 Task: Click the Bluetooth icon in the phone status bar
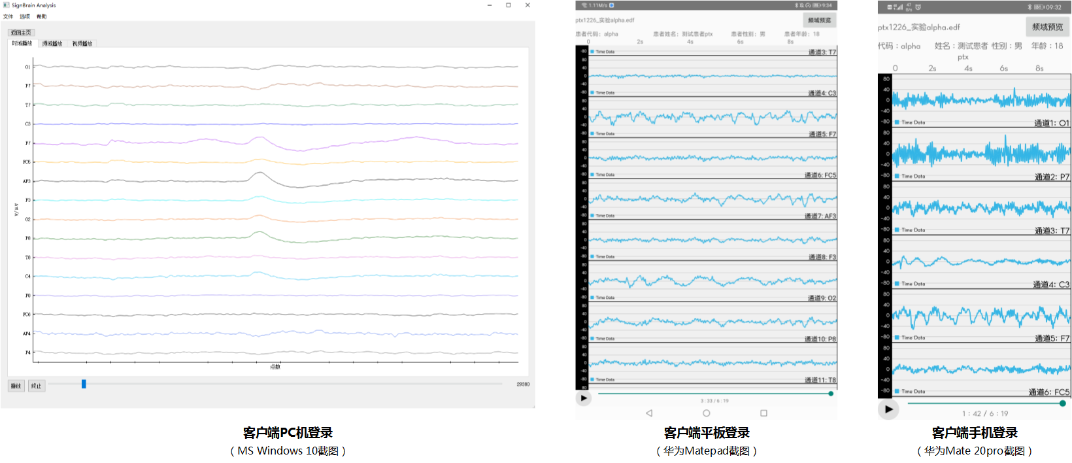click(1029, 7)
